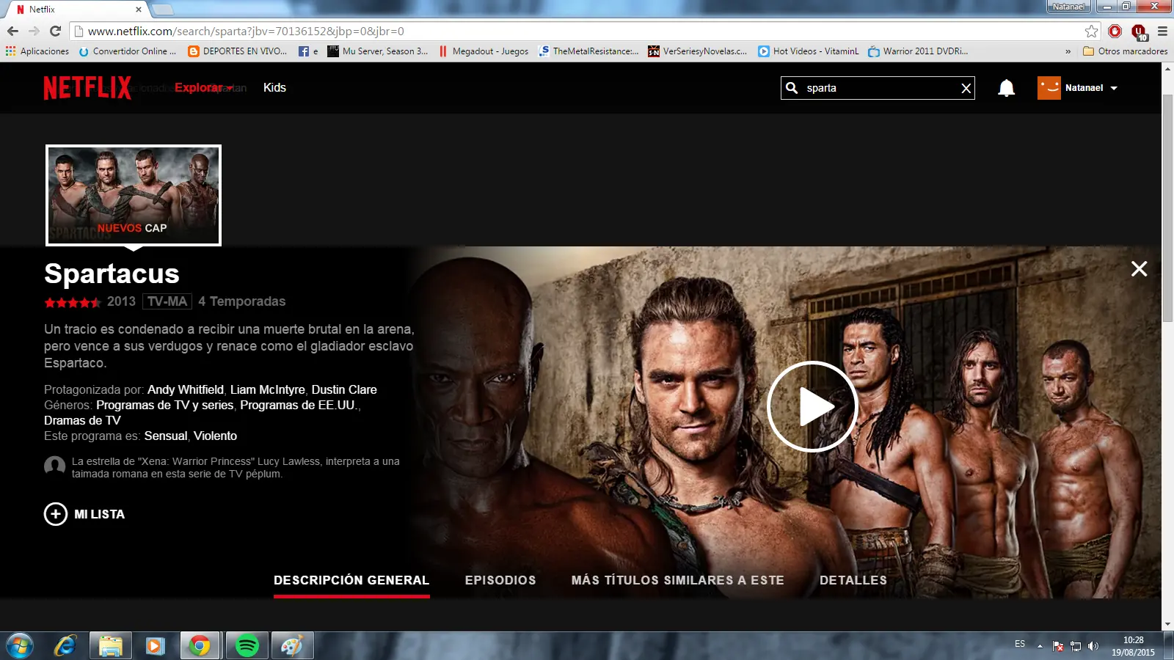Add Spartacus to Mi Lista

(84, 514)
